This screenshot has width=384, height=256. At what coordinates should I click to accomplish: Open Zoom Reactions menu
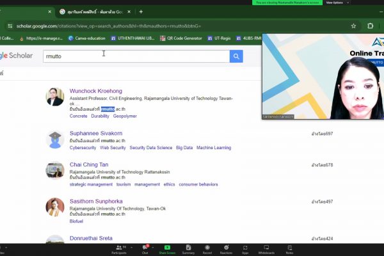[x=226, y=250]
